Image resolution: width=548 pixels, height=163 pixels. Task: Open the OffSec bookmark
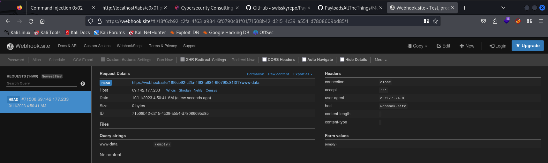click(x=263, y=33)
